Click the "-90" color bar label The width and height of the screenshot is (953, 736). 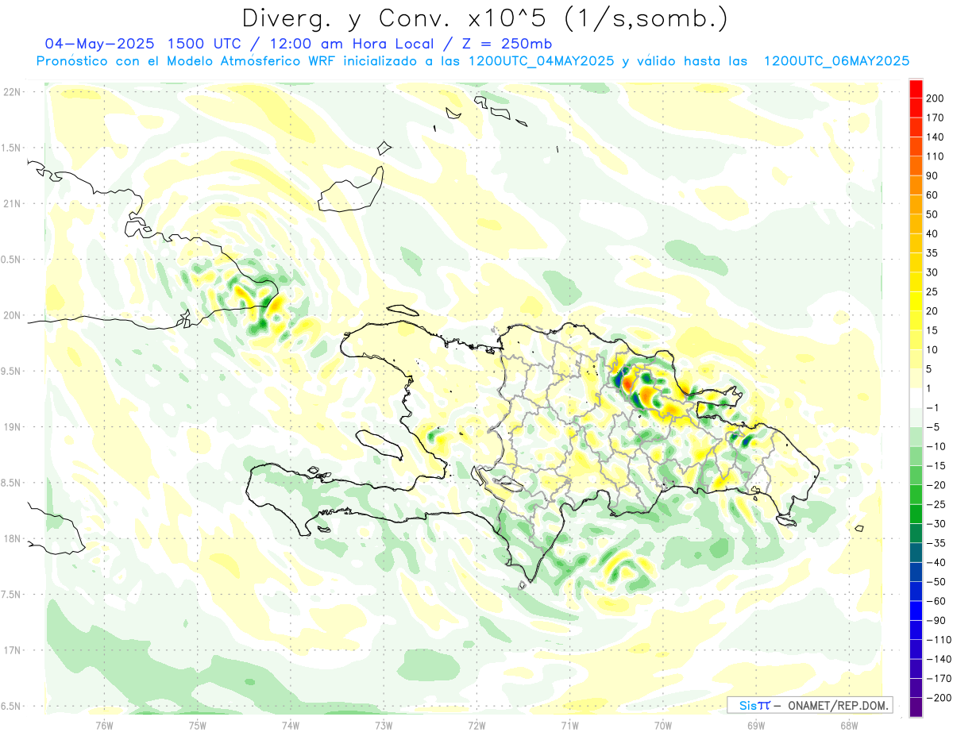click(x=935, y=620)
